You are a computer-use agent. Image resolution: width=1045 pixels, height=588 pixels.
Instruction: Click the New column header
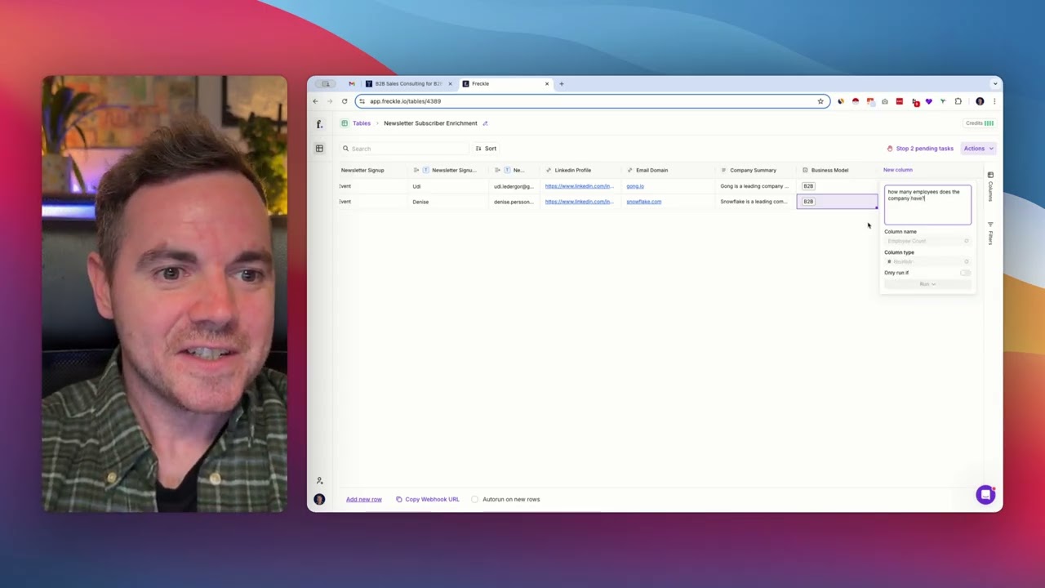[898, 170]
